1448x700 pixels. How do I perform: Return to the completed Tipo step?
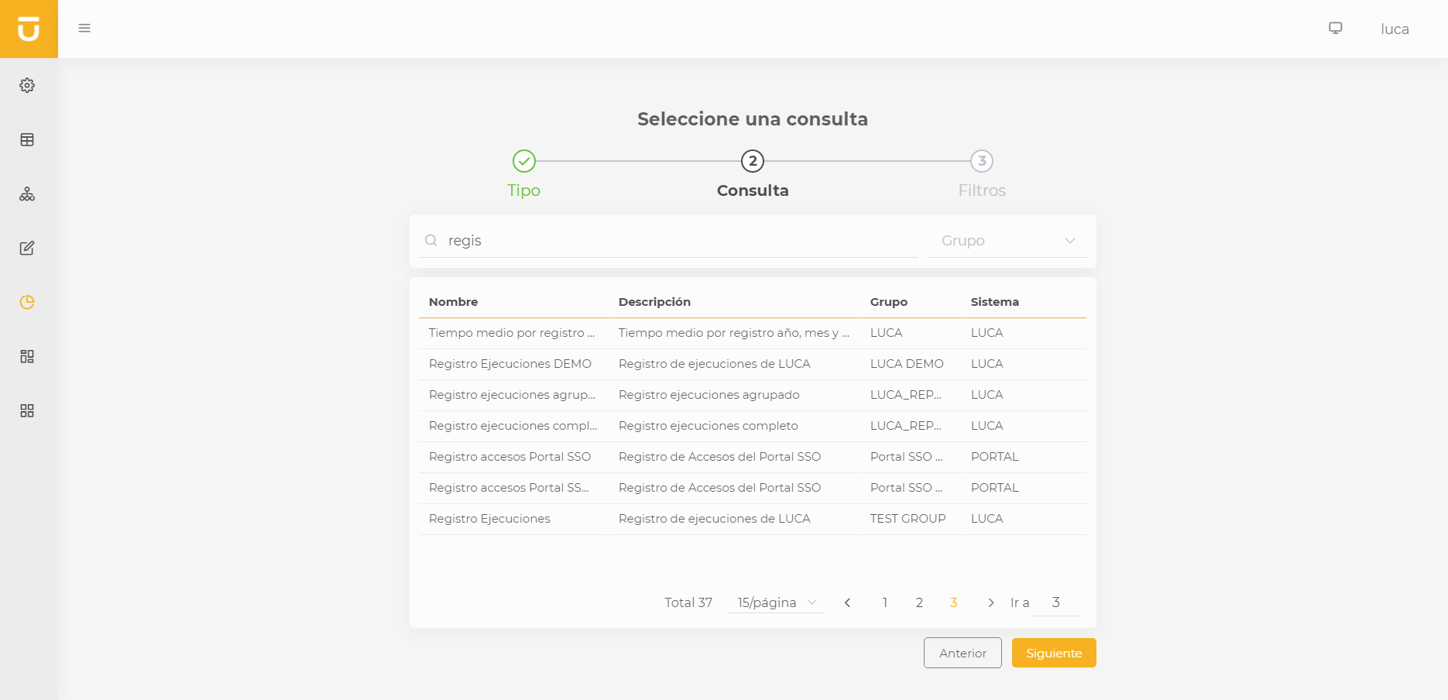point(523,162)
